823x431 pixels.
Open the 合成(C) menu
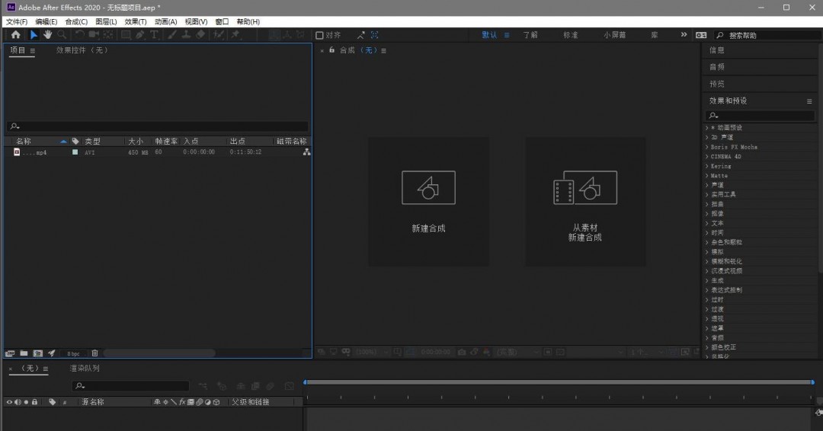coord(76,22)
